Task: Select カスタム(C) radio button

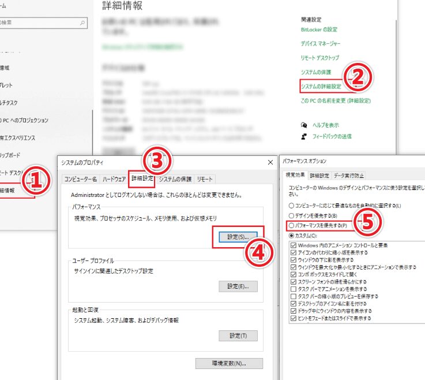Action: pos(291,236)
